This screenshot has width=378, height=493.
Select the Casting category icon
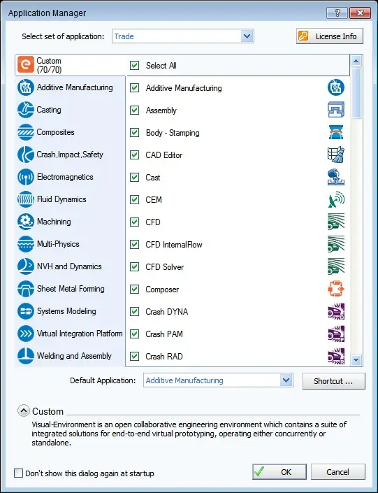[25, 110]
